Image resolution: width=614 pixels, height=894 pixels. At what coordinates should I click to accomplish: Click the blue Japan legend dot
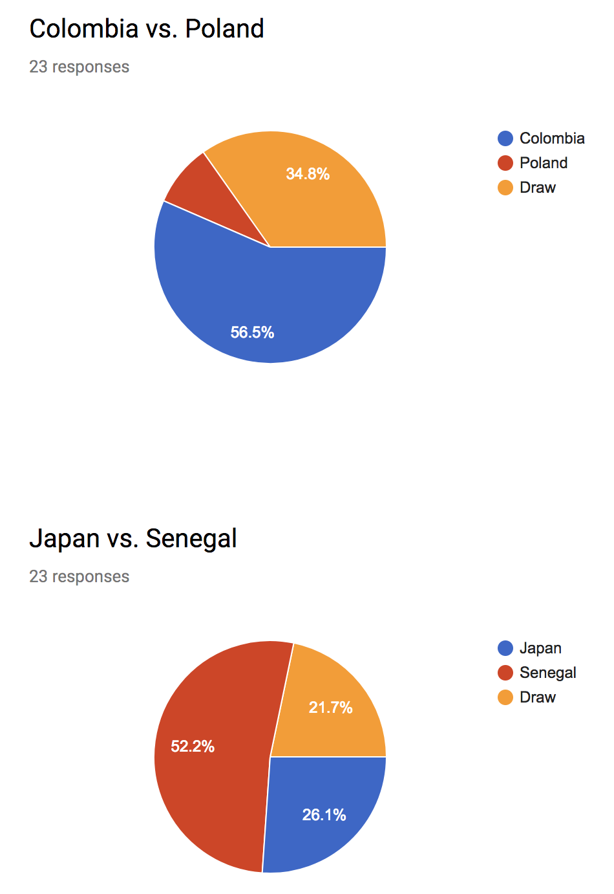505,648
